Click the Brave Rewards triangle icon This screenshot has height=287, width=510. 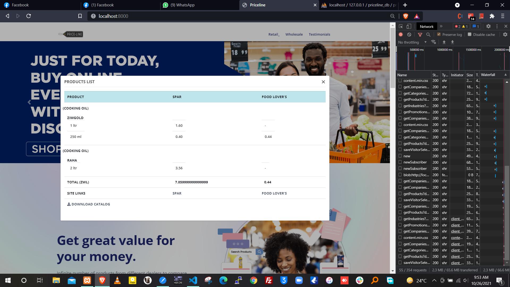click(x=416, y=16)
